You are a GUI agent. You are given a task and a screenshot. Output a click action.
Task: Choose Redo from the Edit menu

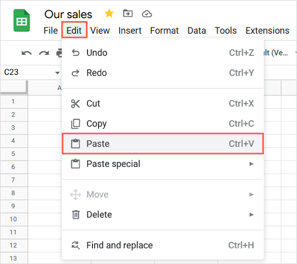(x=162, y=73)
